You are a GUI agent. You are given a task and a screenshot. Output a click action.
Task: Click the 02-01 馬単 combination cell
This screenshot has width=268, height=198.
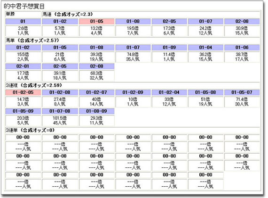coord(23,66)
